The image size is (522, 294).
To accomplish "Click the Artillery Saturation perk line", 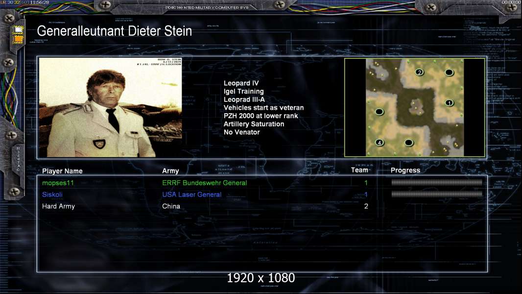I will click(x=254, y=124).
